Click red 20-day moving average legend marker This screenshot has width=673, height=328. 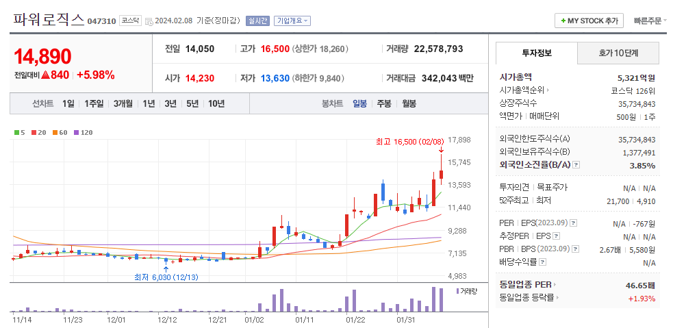pyautogui.click(x=33, y=133)
